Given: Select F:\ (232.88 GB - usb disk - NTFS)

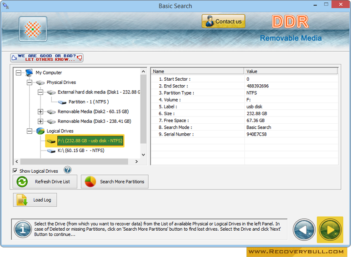Looking at the screenshot, I should [90, 141].
